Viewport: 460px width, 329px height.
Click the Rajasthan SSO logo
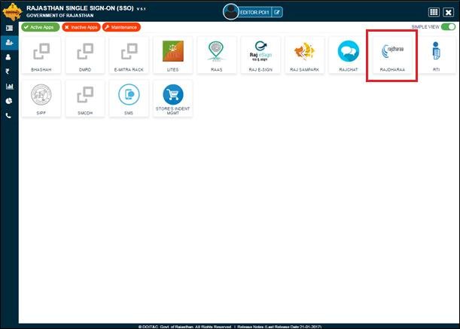click(12, 12)
